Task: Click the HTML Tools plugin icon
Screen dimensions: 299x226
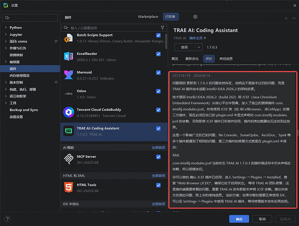Action: 69,187
